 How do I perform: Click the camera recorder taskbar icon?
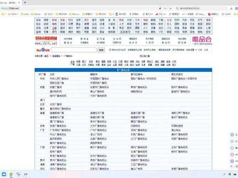pos(26,174)
